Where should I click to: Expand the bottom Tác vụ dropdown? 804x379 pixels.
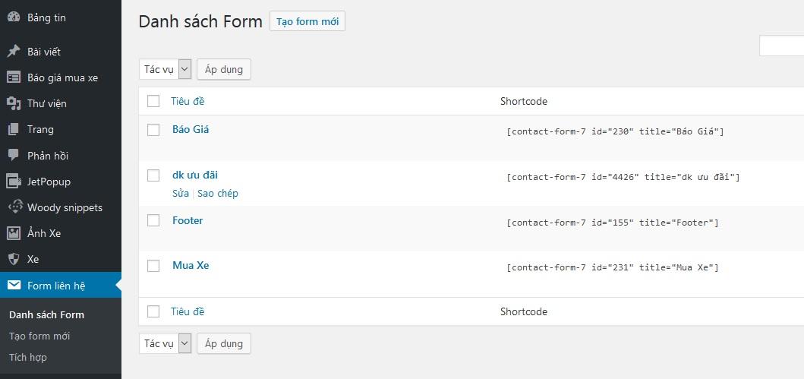(x=165, y=343)
